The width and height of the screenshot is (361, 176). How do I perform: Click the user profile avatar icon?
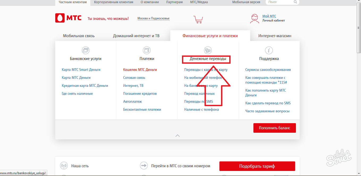click(x=254, y=18)
